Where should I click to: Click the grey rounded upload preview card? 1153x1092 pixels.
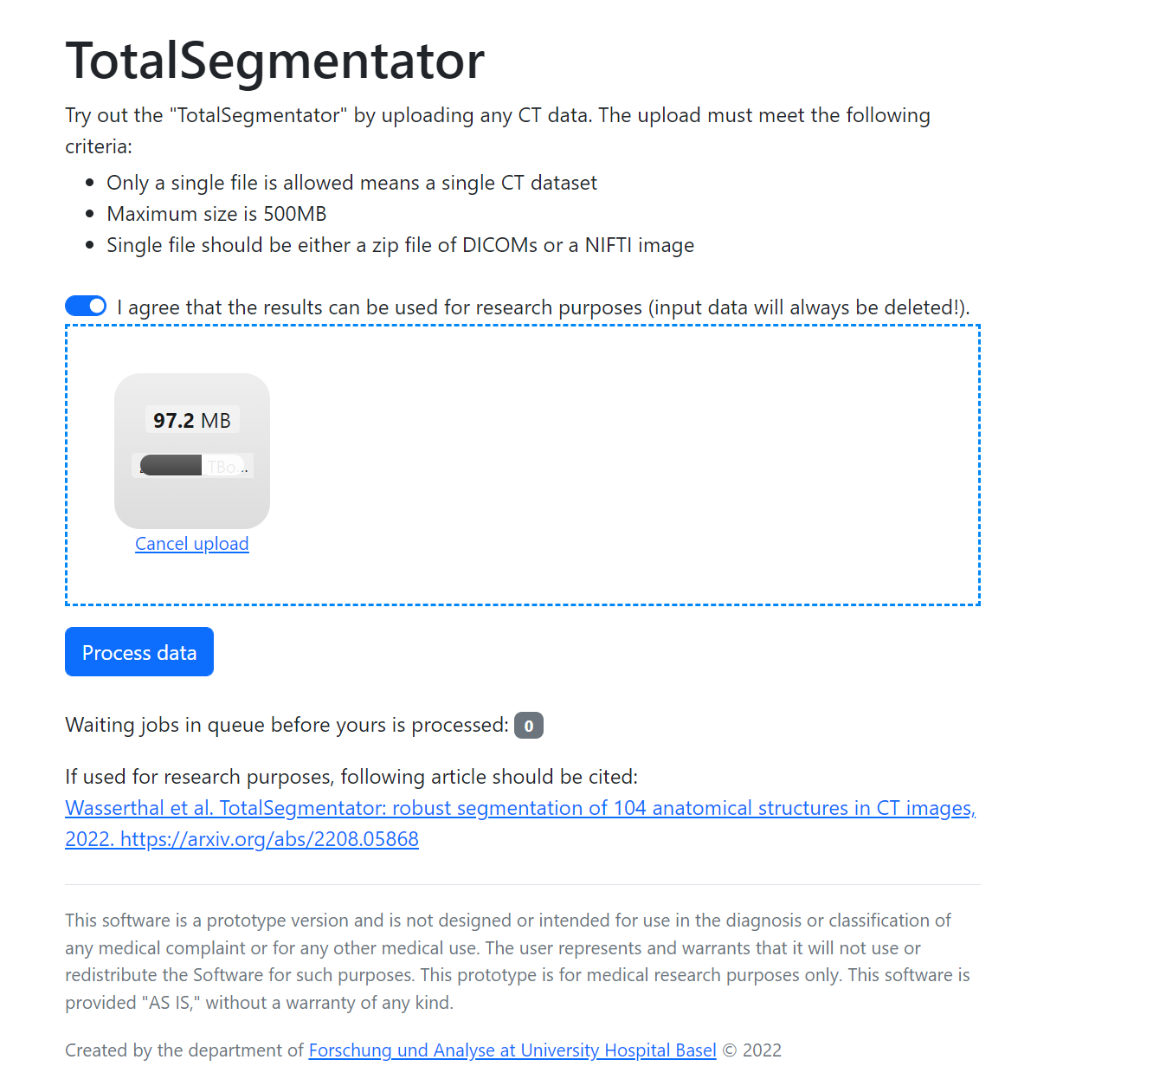point(191,450)
